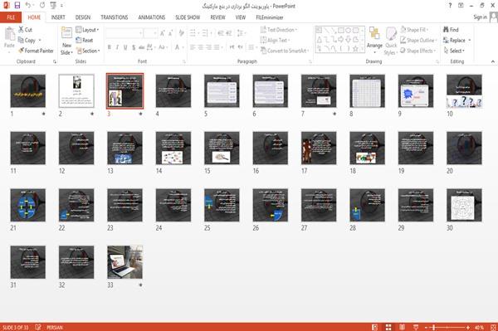This screenshot has height=331, width=498.
Task: Open the Select dropdown
Action: (454, 51)
